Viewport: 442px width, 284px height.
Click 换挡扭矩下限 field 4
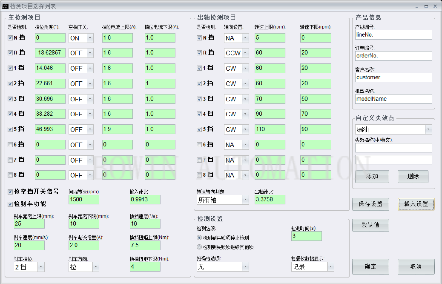click(x=145, y=267)
